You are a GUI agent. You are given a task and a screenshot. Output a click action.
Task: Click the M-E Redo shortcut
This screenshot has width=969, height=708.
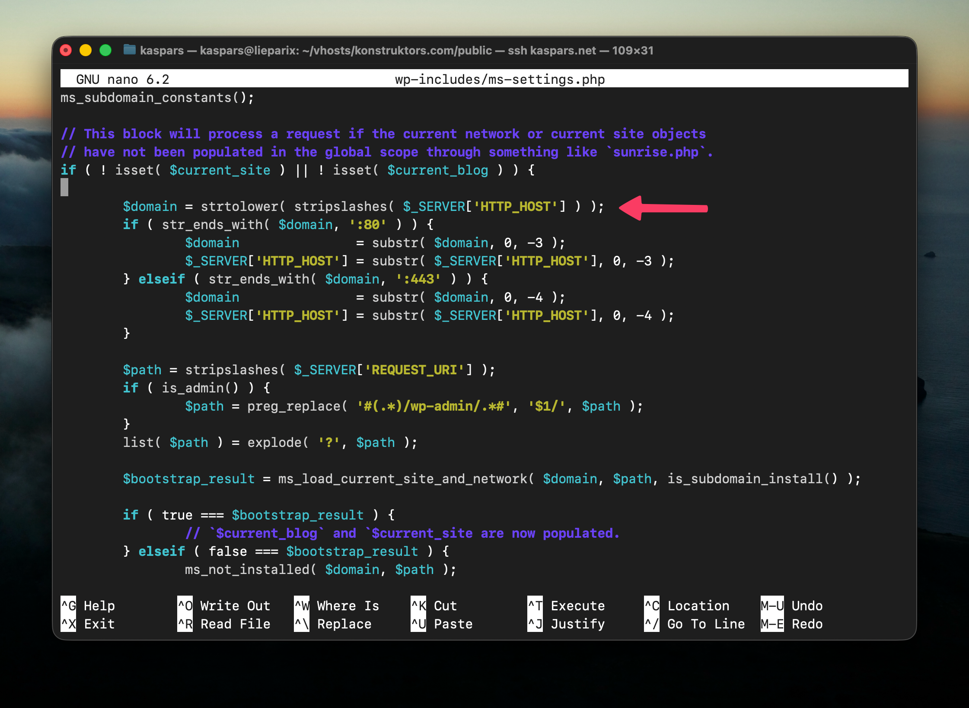(792, 624)
